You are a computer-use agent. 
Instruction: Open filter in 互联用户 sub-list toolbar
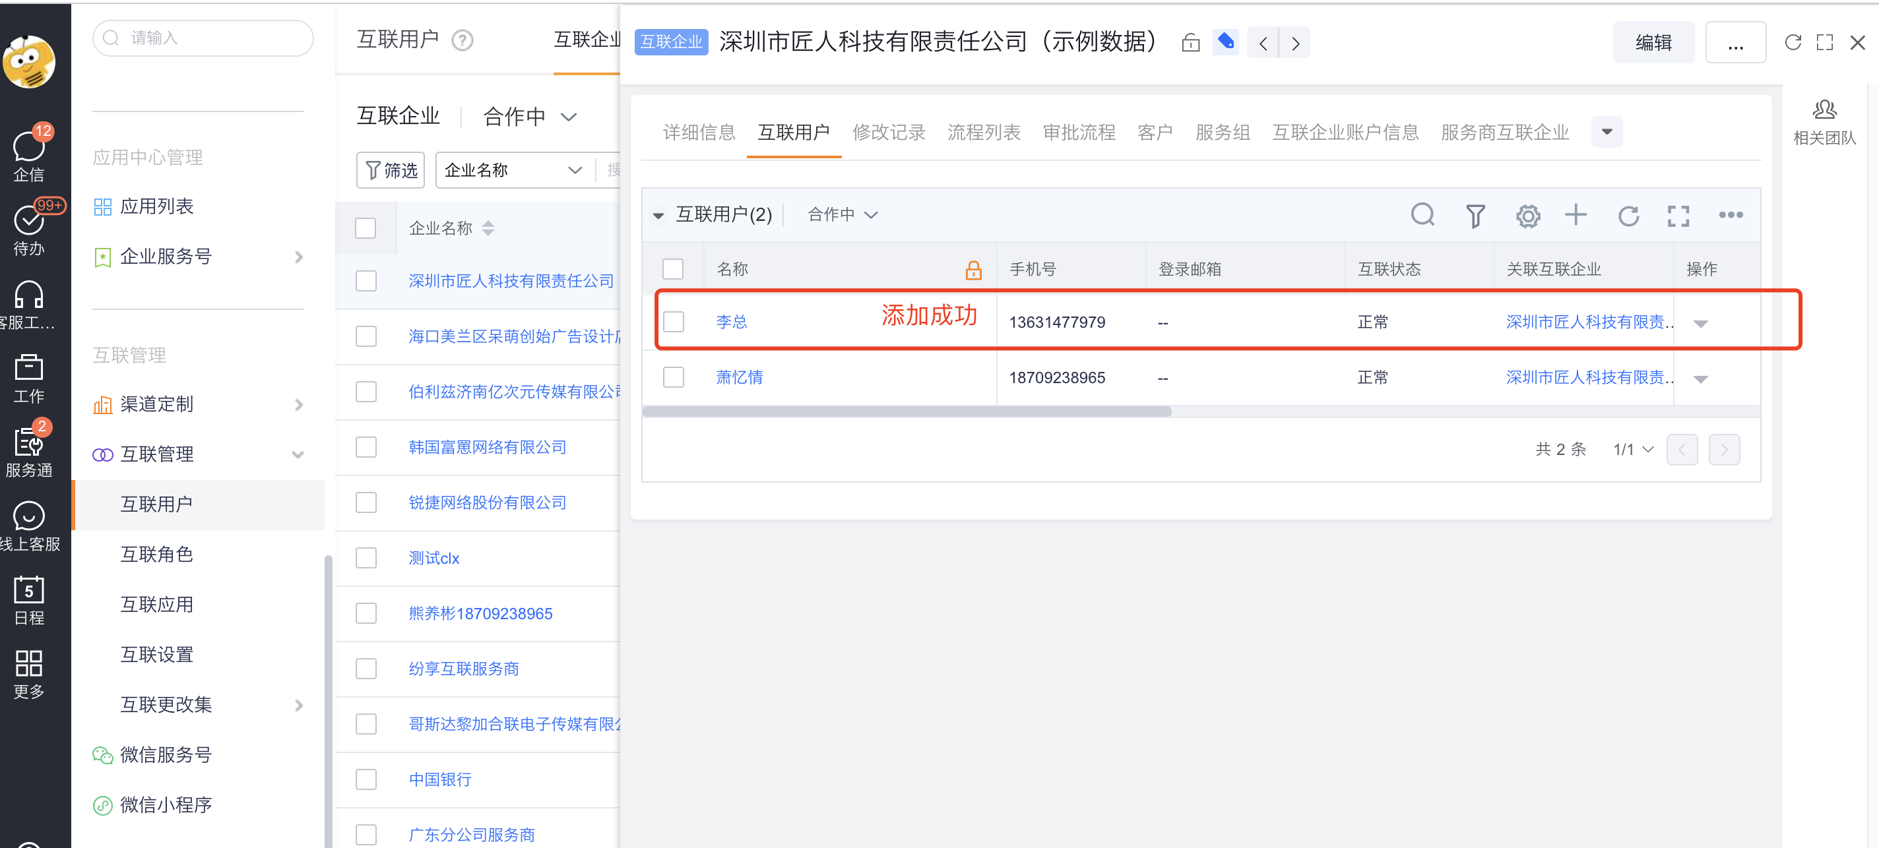pyautogui.click(x=1475, y=216)
